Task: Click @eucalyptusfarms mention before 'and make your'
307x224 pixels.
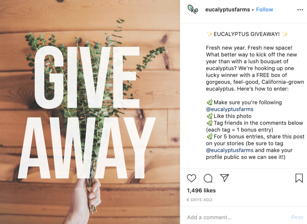Action: click(230, 150)
